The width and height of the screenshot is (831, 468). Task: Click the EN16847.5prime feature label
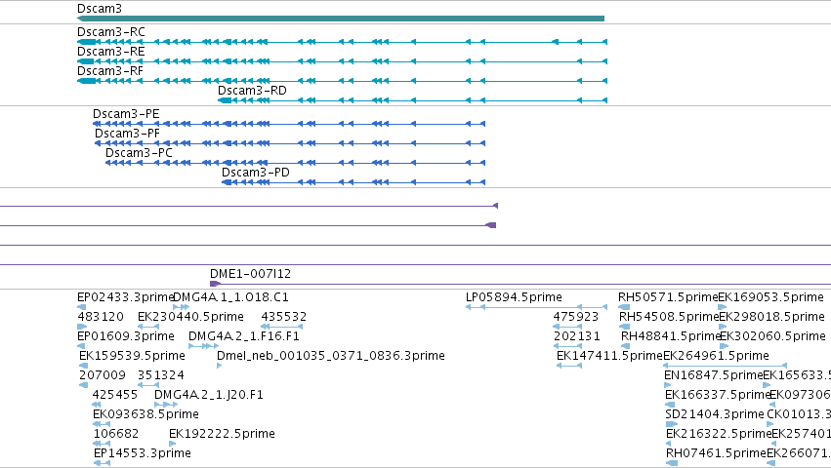coord(714,375)
